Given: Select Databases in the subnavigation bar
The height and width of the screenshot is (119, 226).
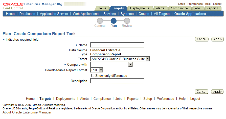Looking at the screenshot, I should click(27, 14).
